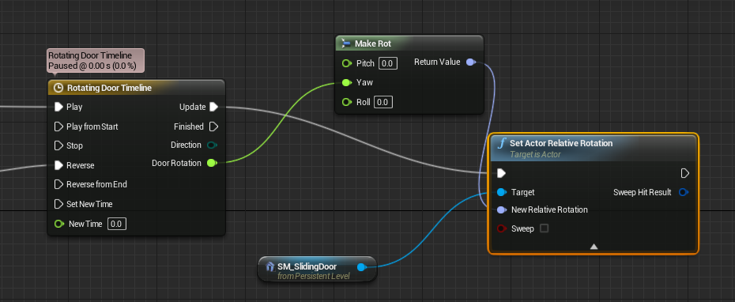Screen dimensions: 735x302
Task: Click the New Time float input pin
Action: (x=59, y=224)
